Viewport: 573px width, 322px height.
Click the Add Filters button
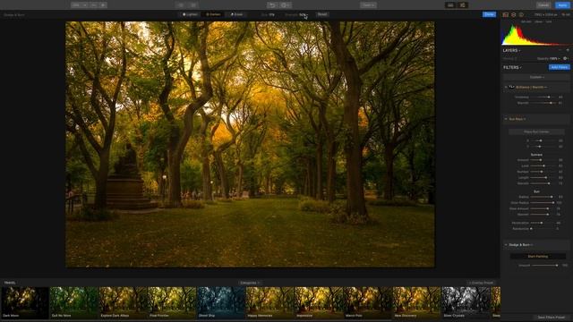click(559, 67)
